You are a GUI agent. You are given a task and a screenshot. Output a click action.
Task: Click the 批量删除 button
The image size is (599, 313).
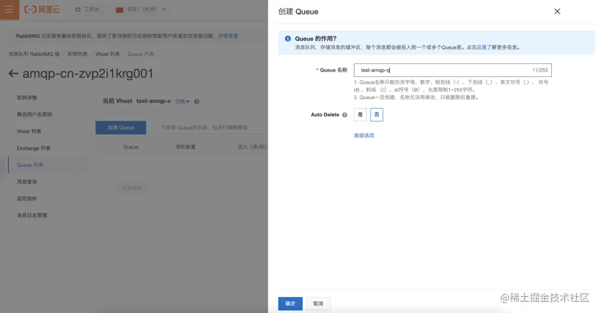(x=132, y=188)
